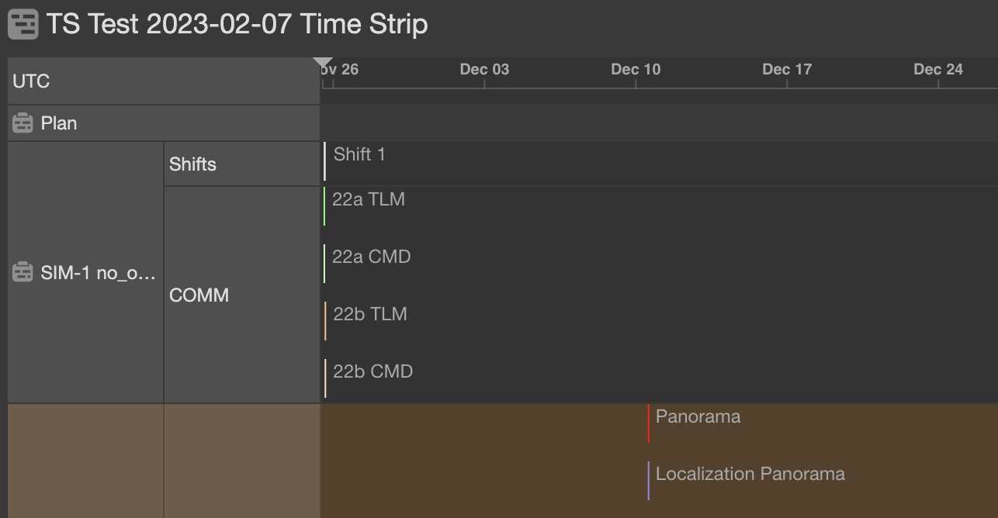The width and height of the screenshot is (998, 518).
Task: Click the COMM group label
Action: pos(199,295)
